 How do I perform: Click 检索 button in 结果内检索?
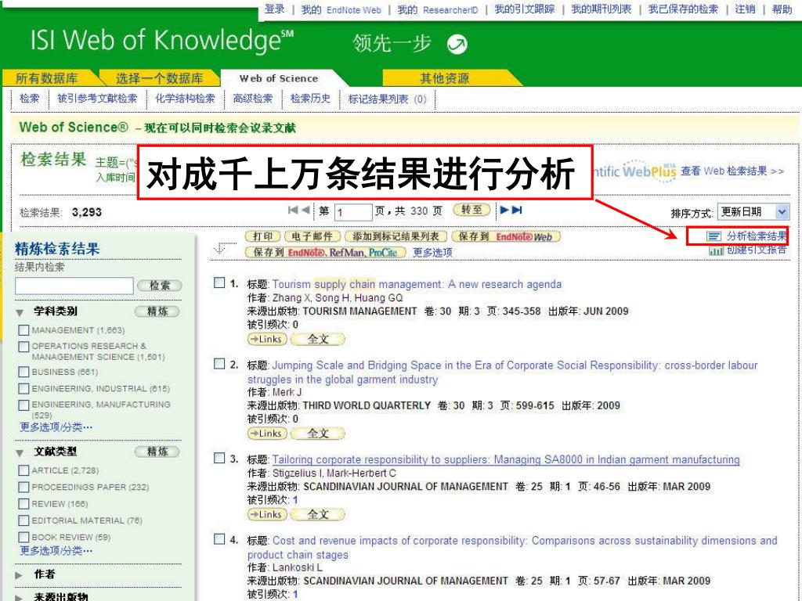coord(160,286)
